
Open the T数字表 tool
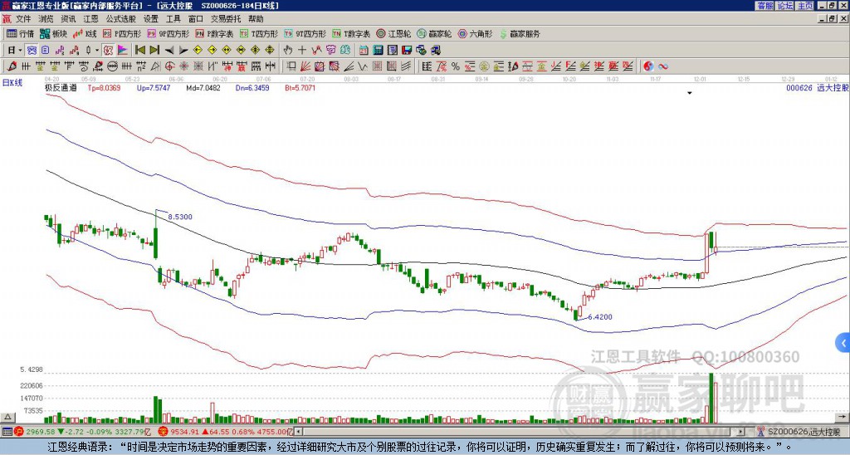click(x=351, y=33)
